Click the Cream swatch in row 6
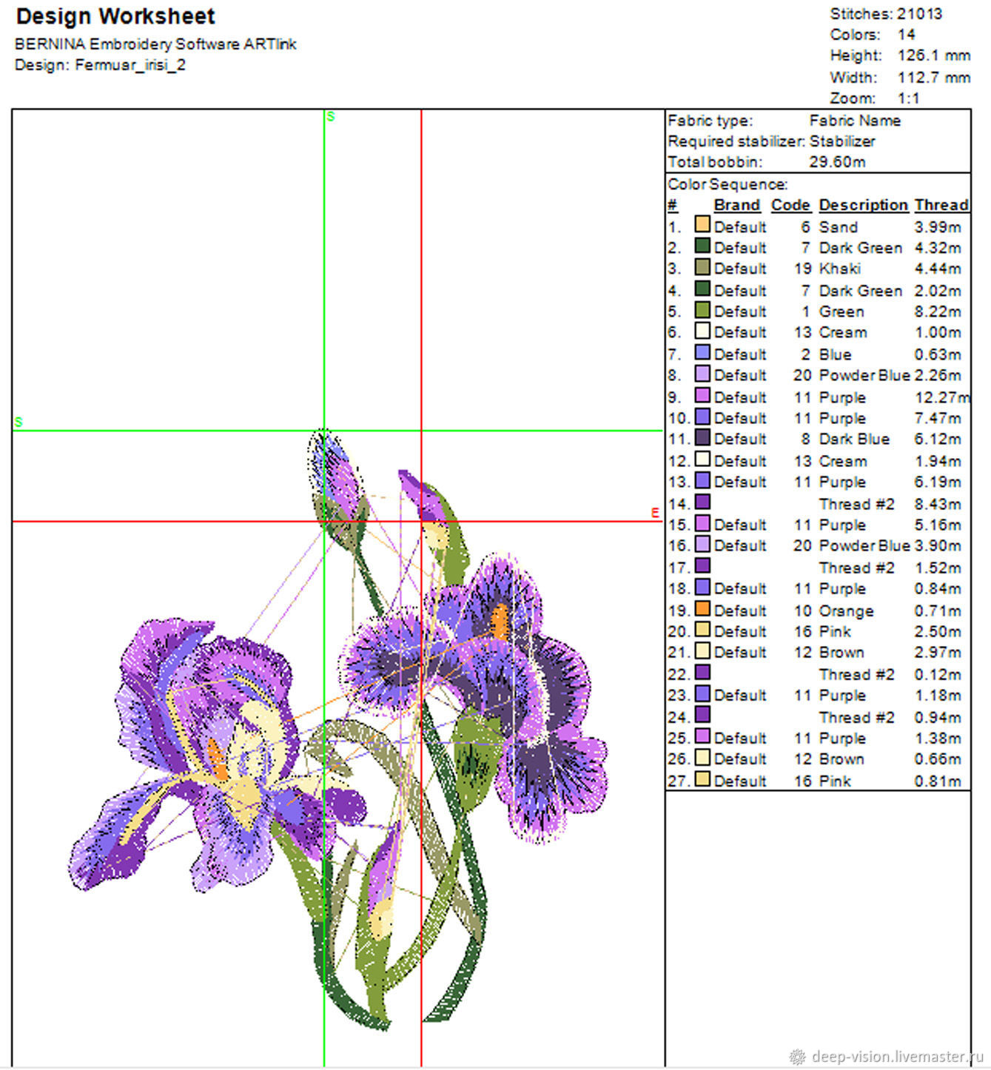Viewport: 991px width, 1070px height. point(702,331)
